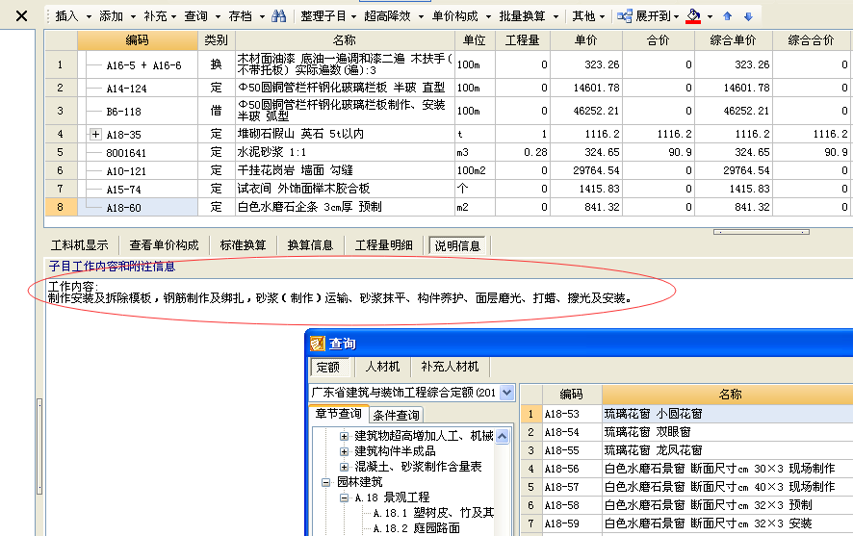Collapse the 园林建筑 tree node
The width and height of the screenshot is (853, 536).
(x=325, y=482)
